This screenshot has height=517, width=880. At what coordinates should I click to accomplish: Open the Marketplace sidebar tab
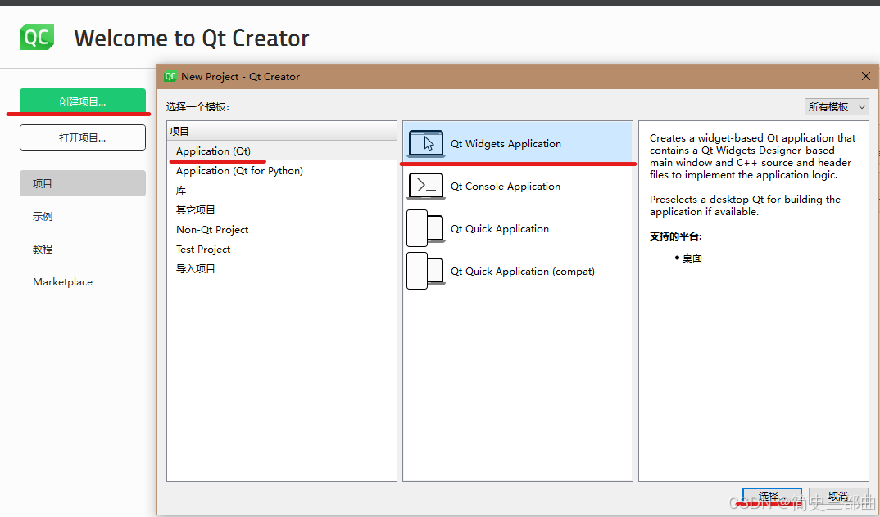pos(62,281)
